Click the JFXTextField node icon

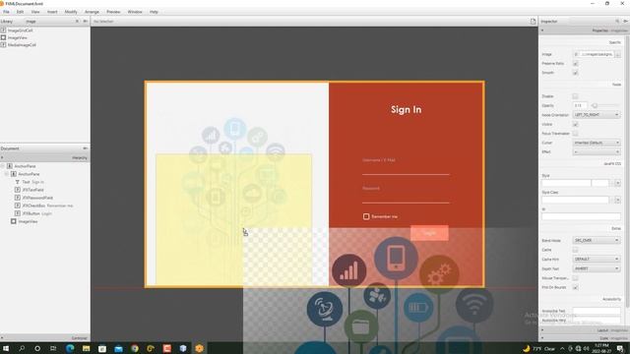[18, 190]
